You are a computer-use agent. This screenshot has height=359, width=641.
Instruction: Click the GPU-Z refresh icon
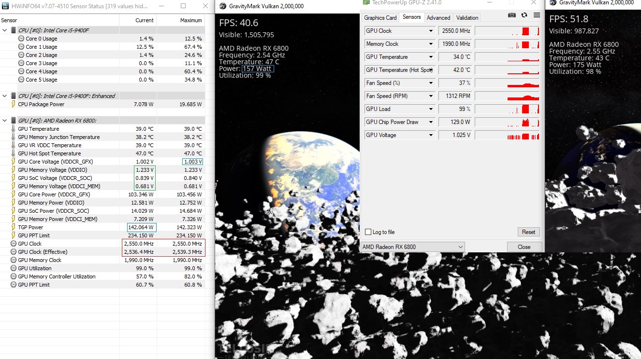524,15
